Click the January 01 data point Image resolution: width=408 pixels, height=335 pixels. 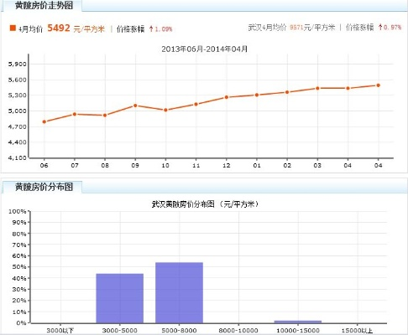257,95
